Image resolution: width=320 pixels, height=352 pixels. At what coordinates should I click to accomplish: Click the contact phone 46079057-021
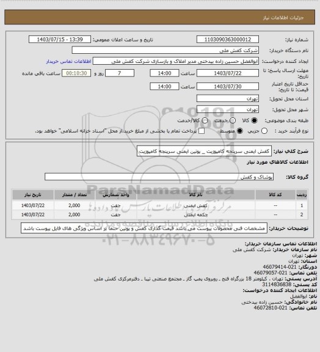[x=271, y=273]
